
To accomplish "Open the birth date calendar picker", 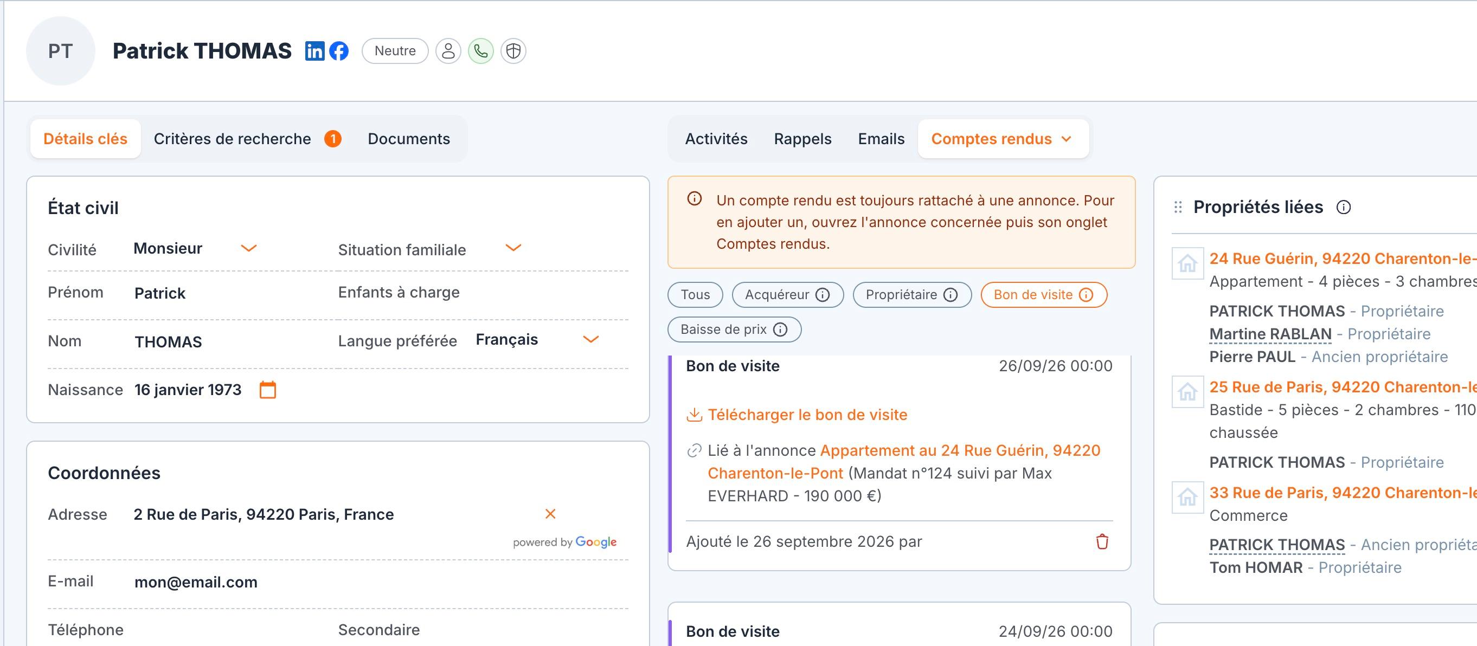I will 268,390.
